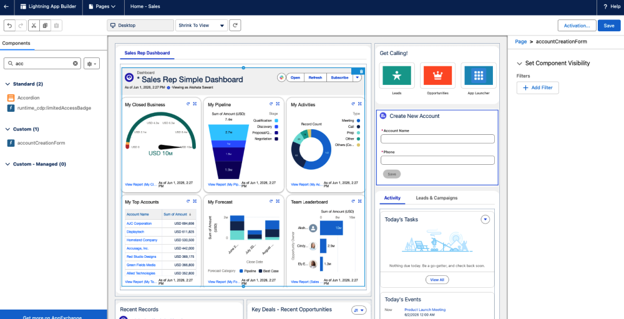Click the Opportunities tile icon

(438, 76)
